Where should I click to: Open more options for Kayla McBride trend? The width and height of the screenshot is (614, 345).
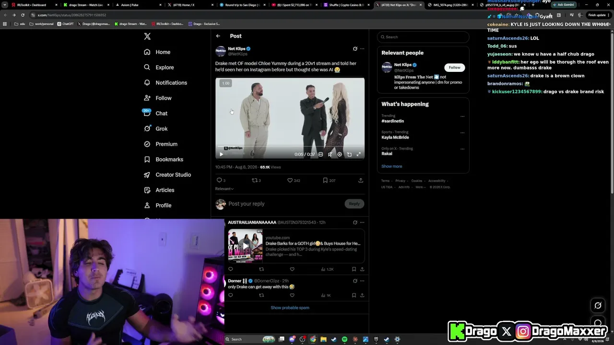tap(462, 132)
